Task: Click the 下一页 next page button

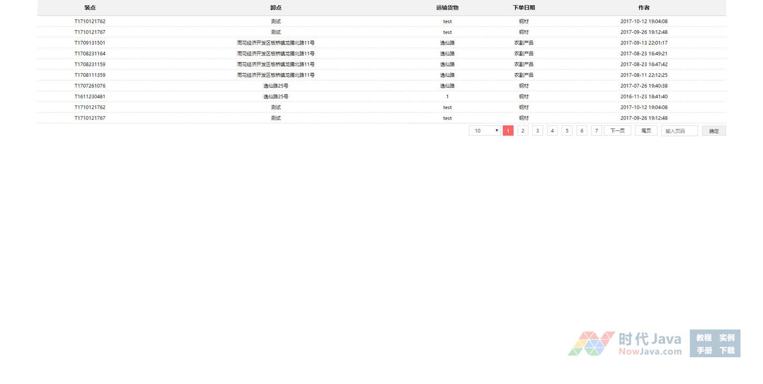Action: (x=617, y=130)
